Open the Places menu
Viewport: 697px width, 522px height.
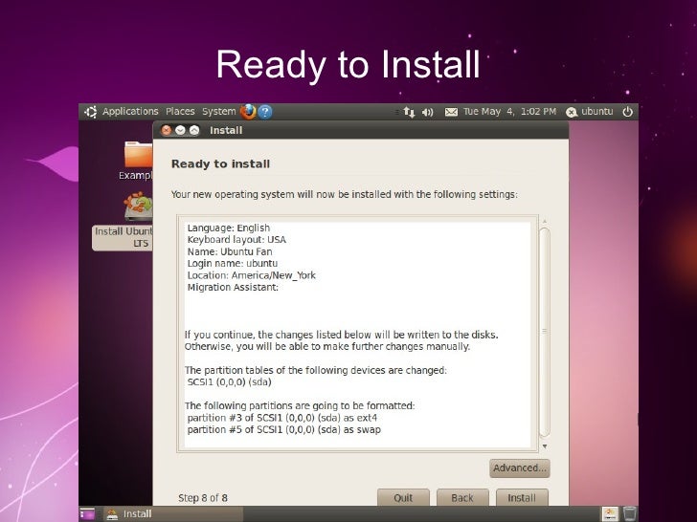[x=180, y=112]
